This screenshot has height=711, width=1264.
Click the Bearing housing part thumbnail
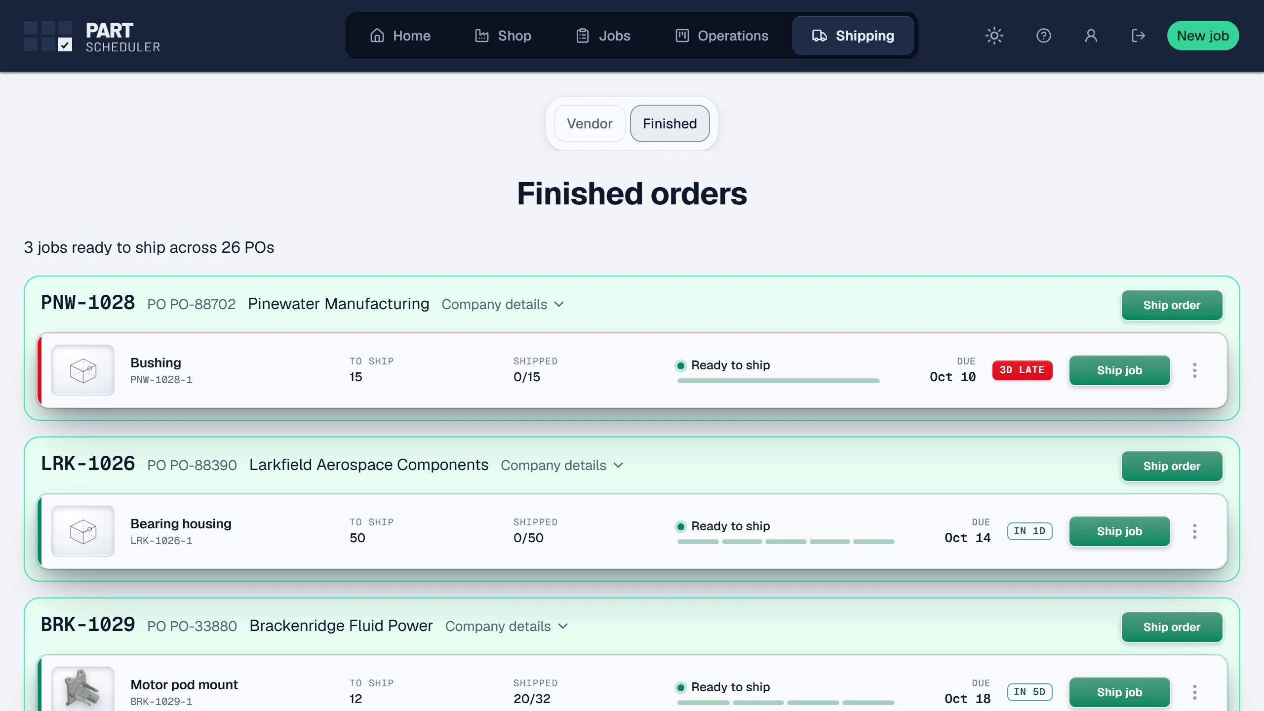[83, 531]
